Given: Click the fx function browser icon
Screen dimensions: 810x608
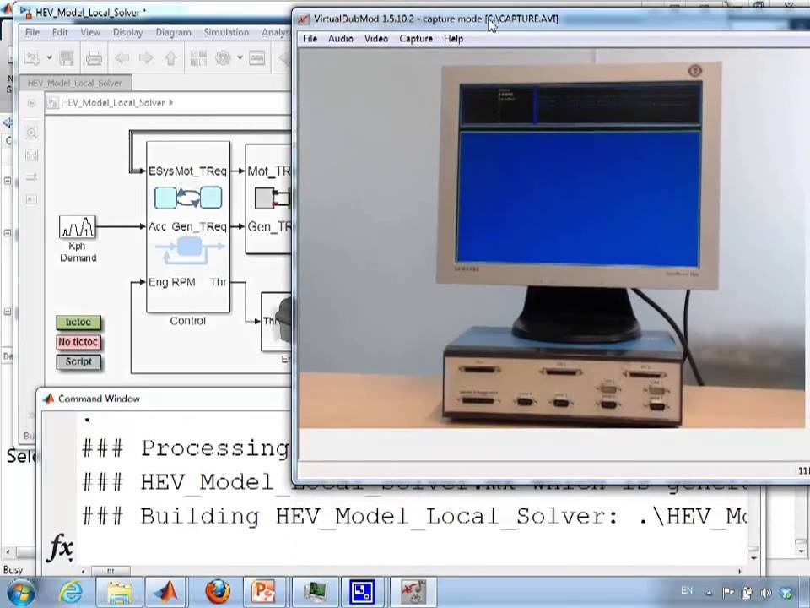Looking at the screenshot, I should pyautogui.click(x=60, y=547).
